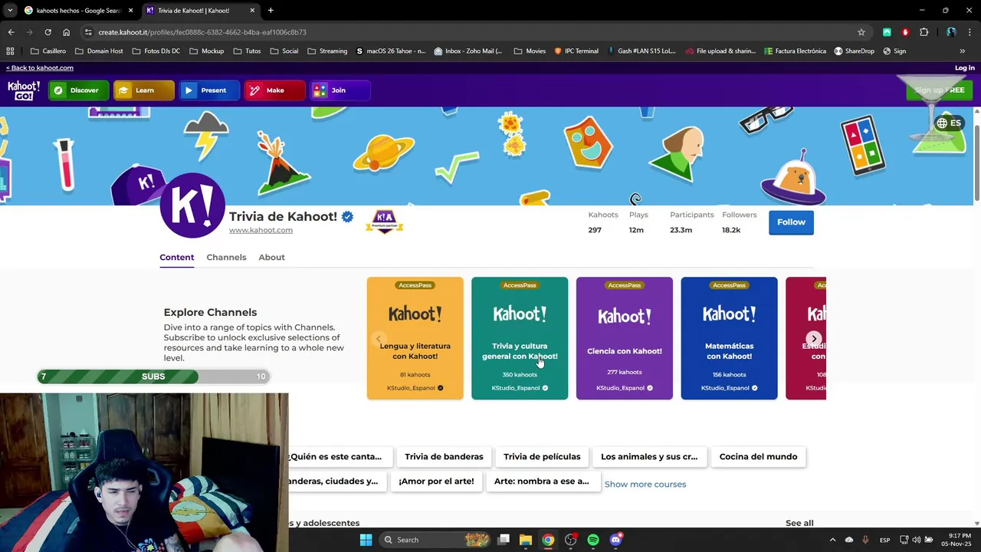Open the ShareDrop bookmark

[x=854, y=51]
